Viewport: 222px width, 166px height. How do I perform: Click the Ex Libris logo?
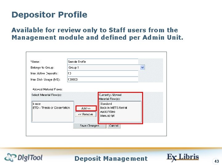pyautogui.click(x=183, y=157)
